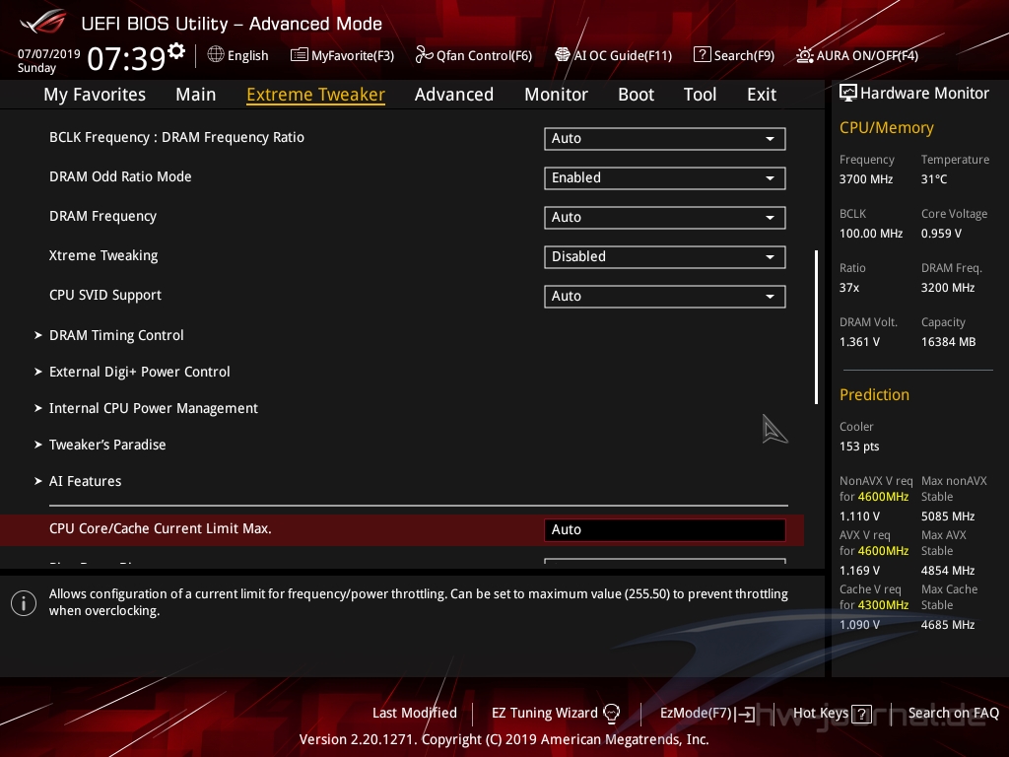Click Last Modified button

(x=415, y=714)
